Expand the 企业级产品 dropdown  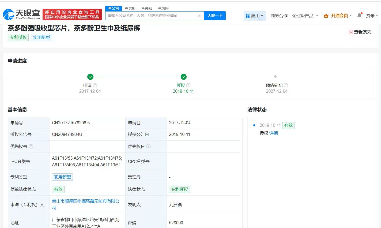tap(305, 16)
